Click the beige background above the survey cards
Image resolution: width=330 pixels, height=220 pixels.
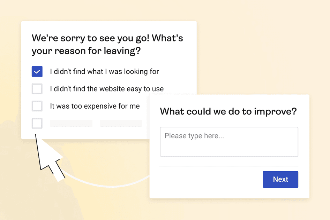point(165,10)
